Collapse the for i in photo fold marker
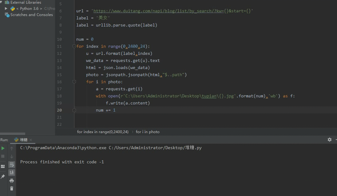 (x=74, y=82)
